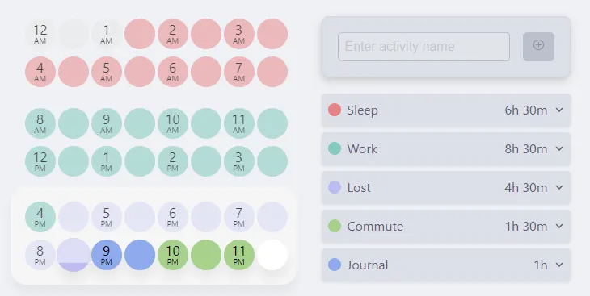The image size is (590, 296).
Task: Open the Commute activity dropdown arrow
Action: point(559,226)
